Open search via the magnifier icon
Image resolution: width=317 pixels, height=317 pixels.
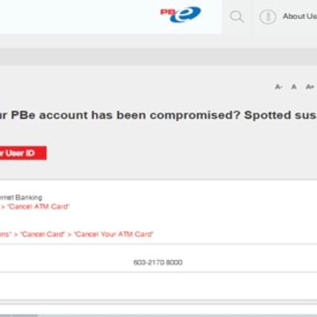[x=237, y=17]
